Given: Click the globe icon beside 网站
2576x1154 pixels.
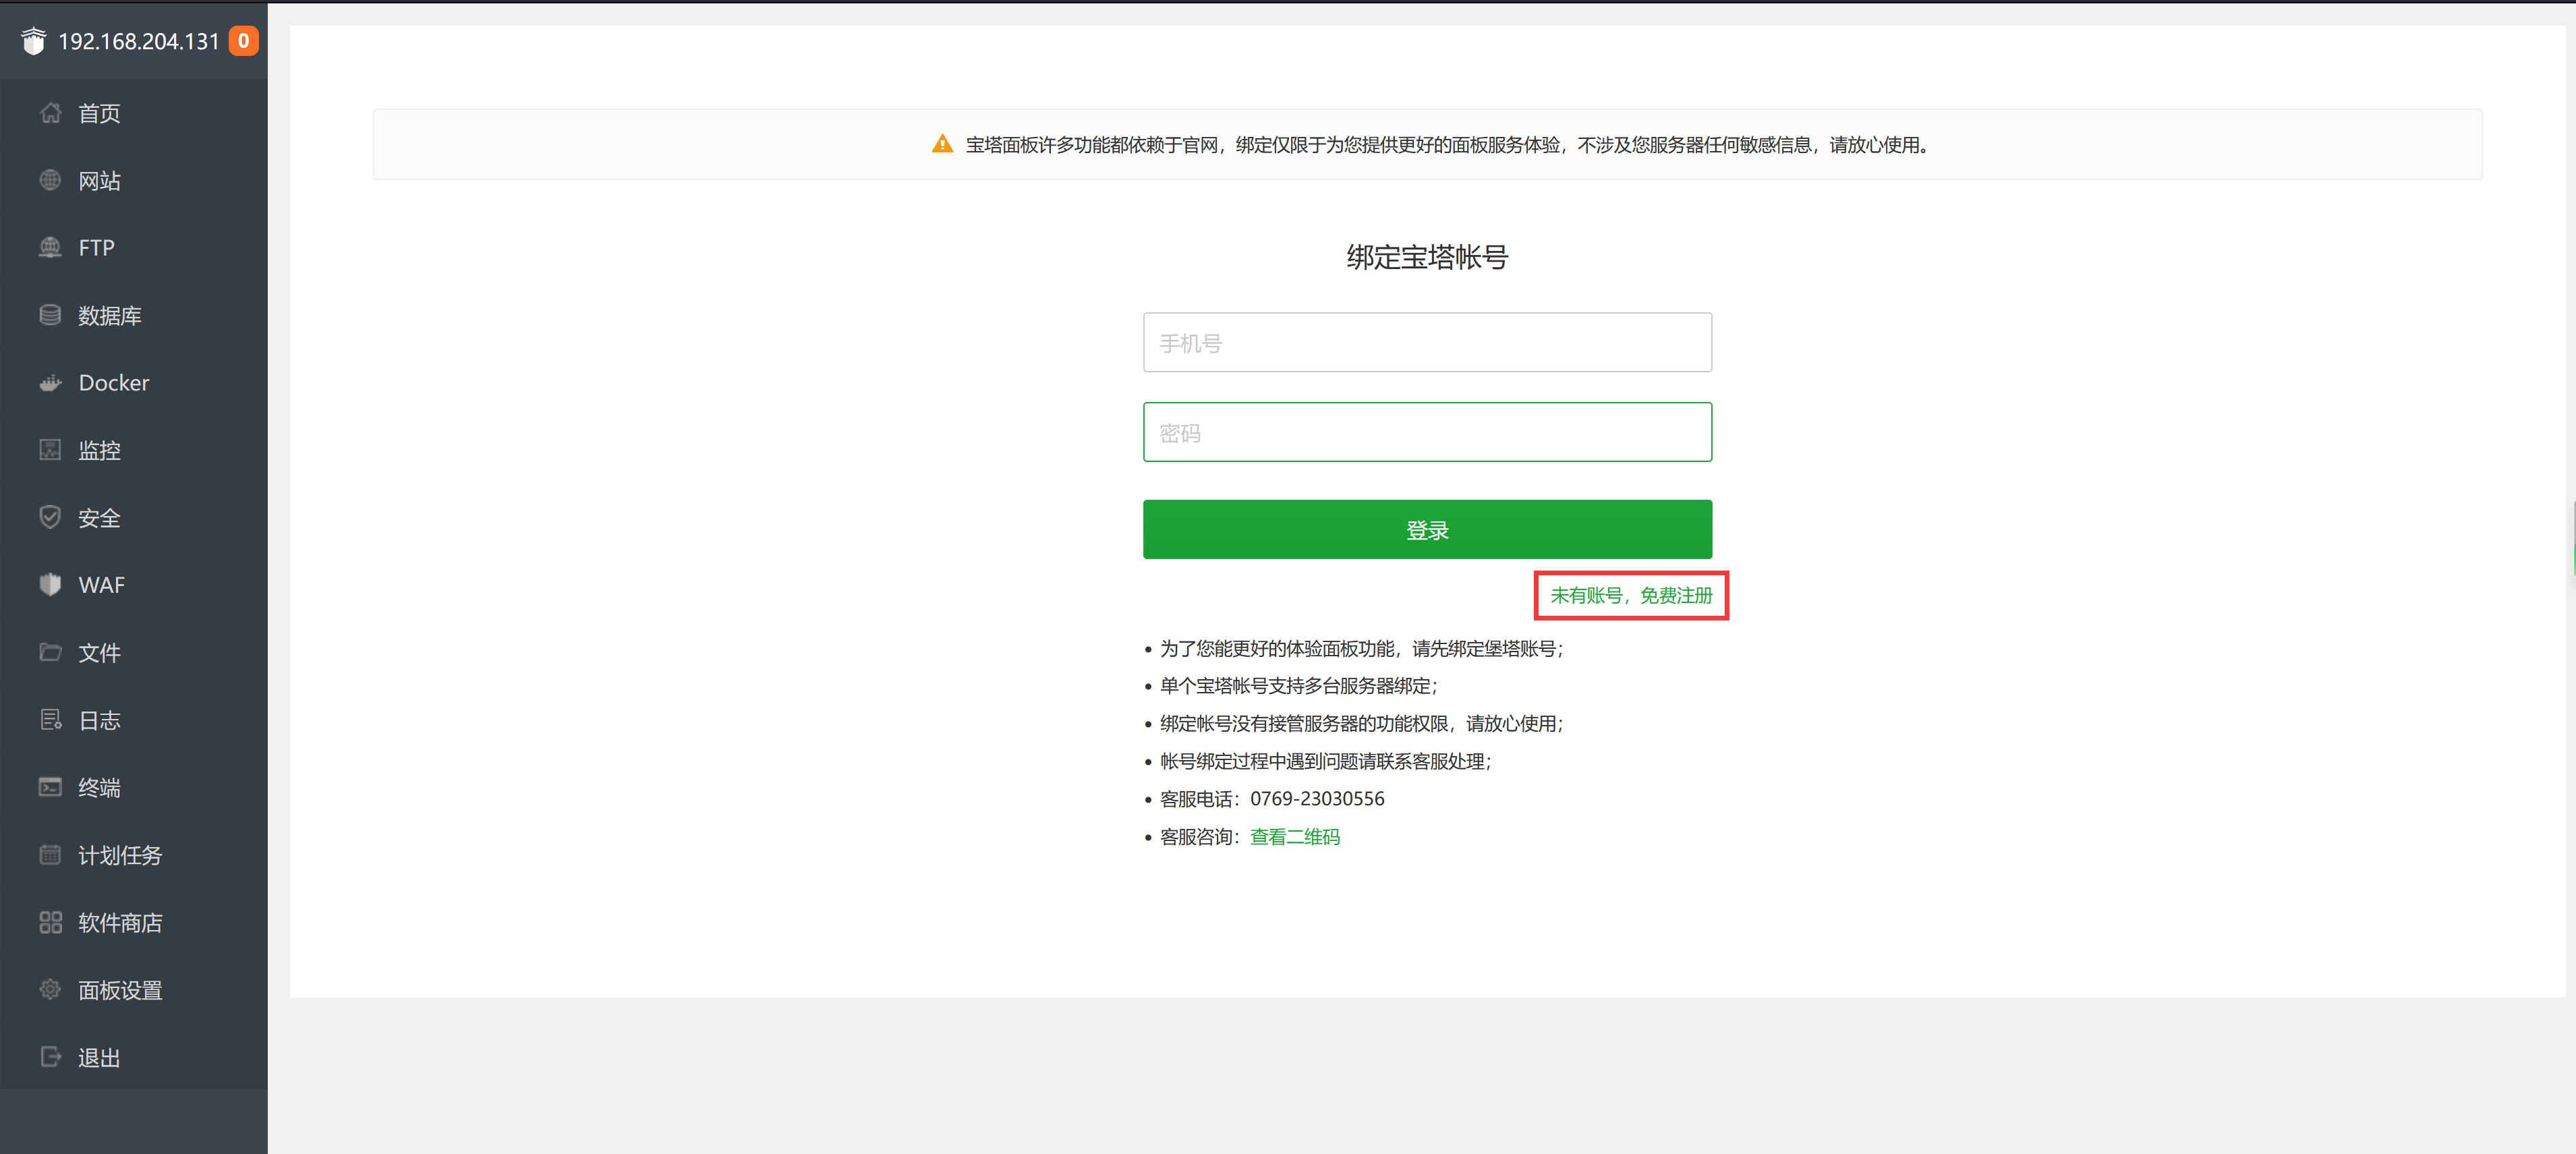Looking at the screenshot, I should [50, 180].
